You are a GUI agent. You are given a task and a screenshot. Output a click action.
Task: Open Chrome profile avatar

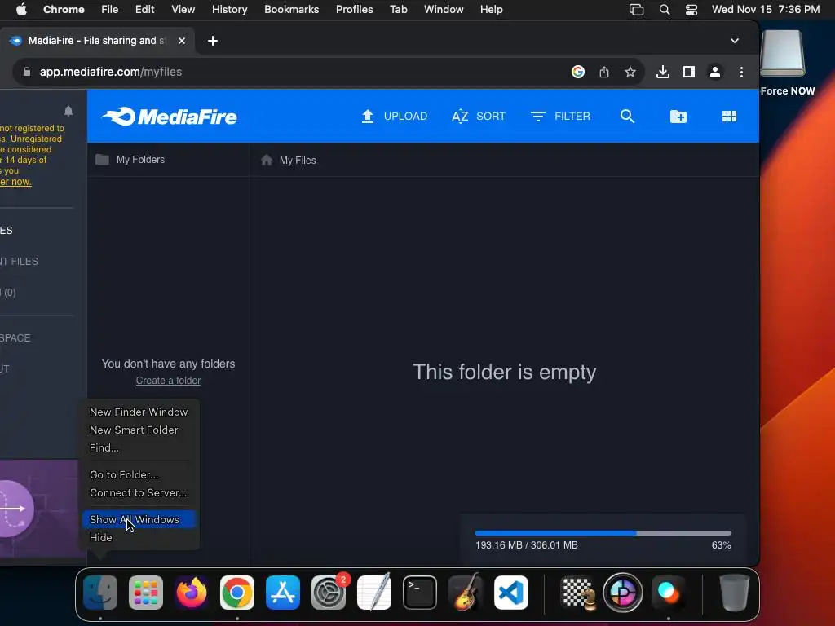tap(714, 72)
